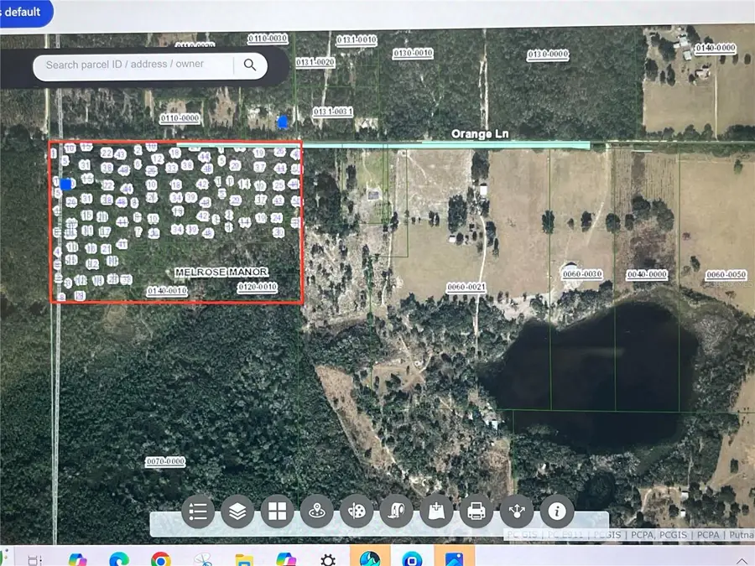Click the parcel search input field
The height and width of the screenshot is (566, 755).
pos(134,65)
